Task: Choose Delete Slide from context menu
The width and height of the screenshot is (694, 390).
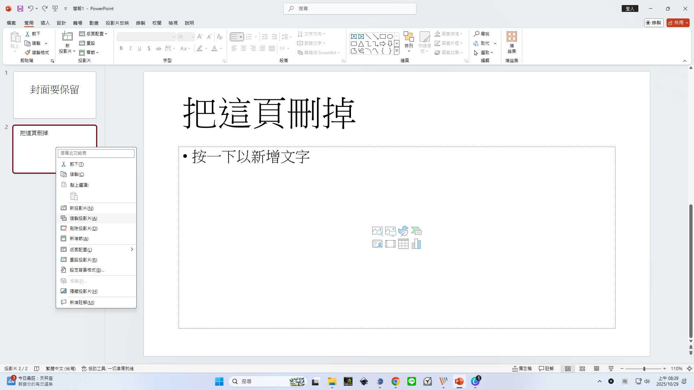Action: coord(83,229)
